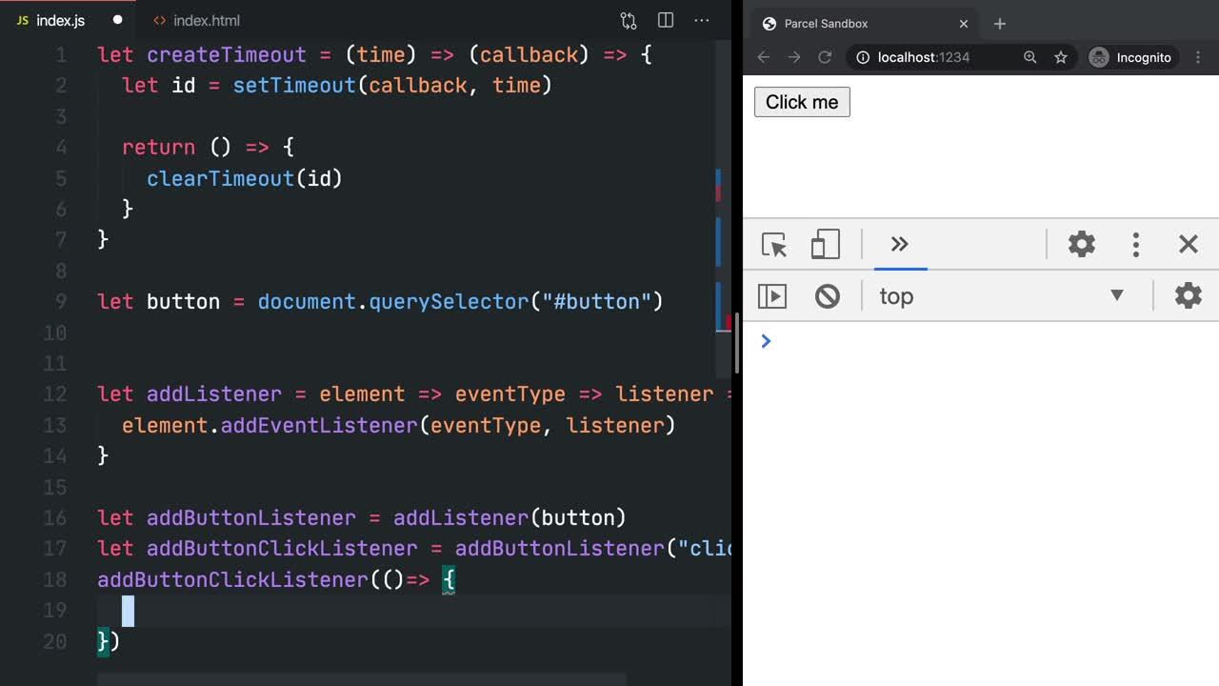Open DevTools settings gear
This screenshot has height=686, width=1219.
[1082, 245]
